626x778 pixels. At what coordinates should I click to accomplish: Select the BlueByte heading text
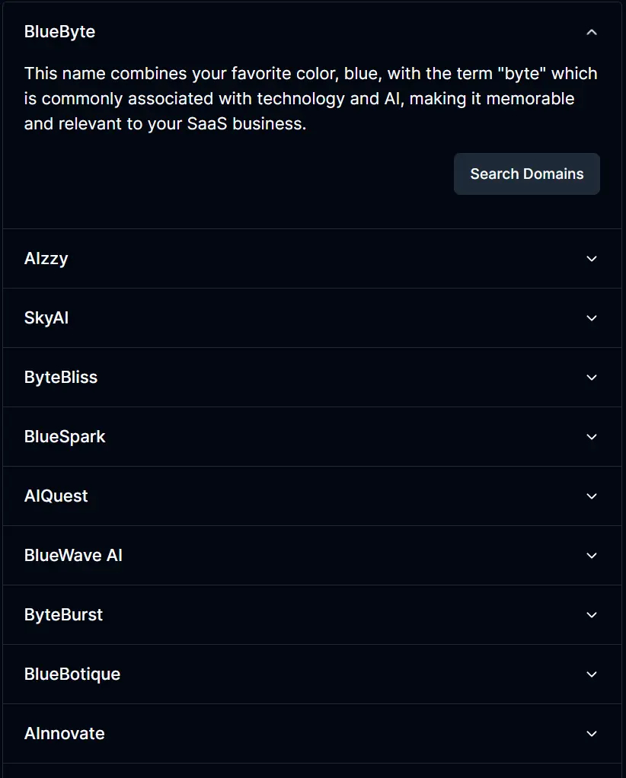coord(59,32)
